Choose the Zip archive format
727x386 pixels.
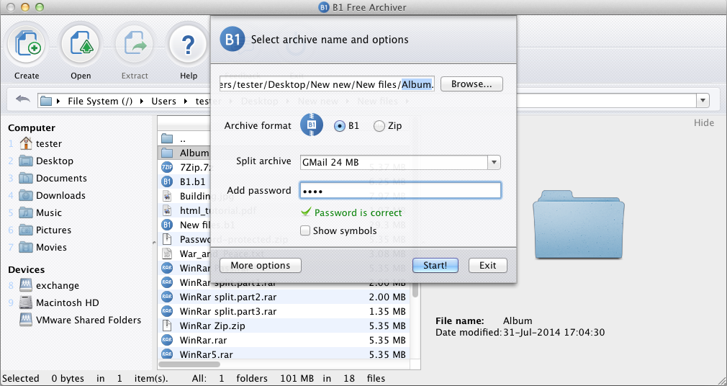pyautogui.click(x=379, y=126)
